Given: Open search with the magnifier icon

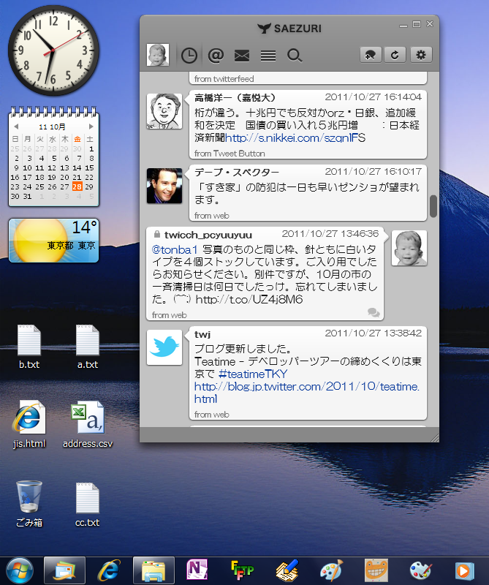Looking at the screenshot, I should tap(295, 55).
